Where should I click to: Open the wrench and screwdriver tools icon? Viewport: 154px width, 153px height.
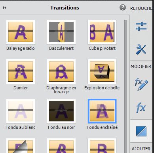click(x=141, y=49)
